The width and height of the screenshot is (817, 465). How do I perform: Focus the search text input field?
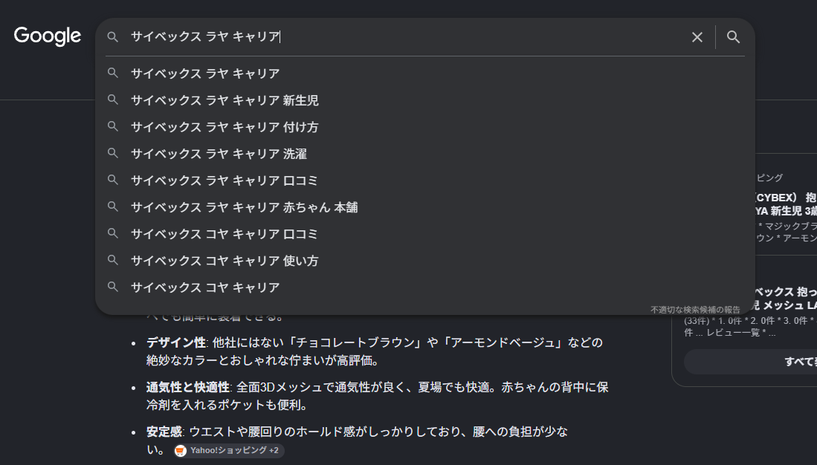pyautogui.click(x=407, y=37)
